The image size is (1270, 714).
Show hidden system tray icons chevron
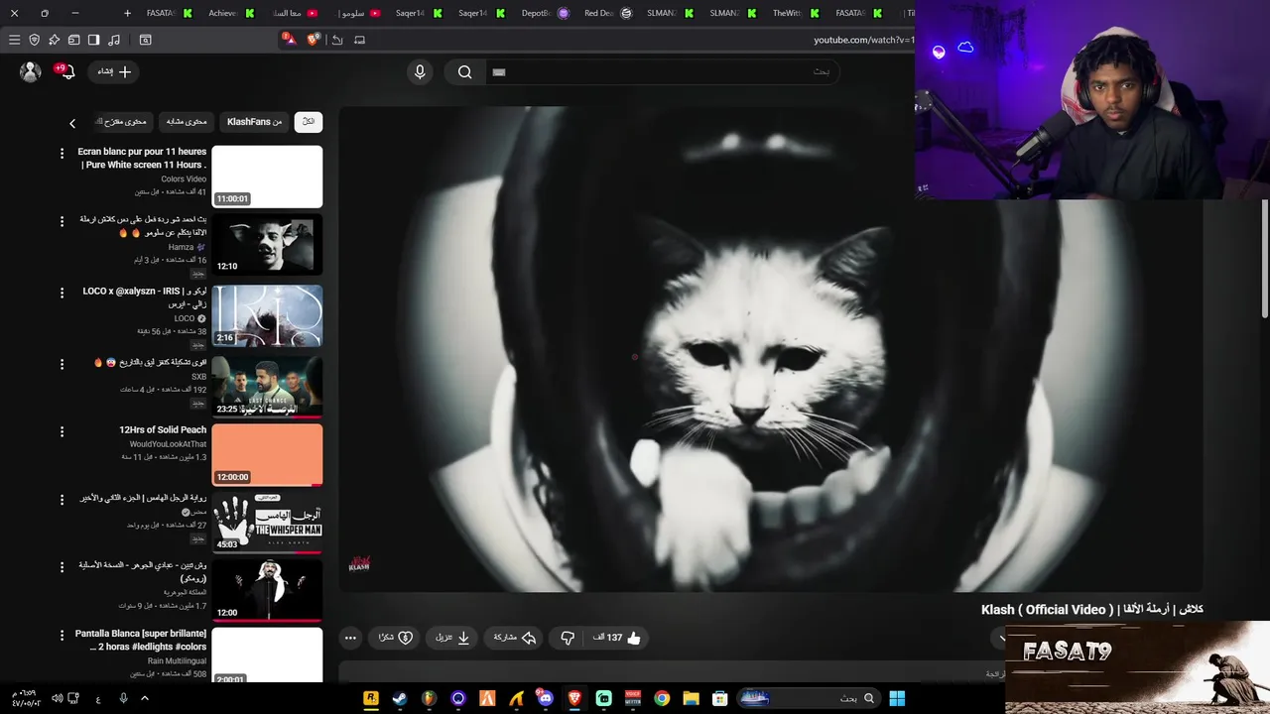(x=145, y=698)
